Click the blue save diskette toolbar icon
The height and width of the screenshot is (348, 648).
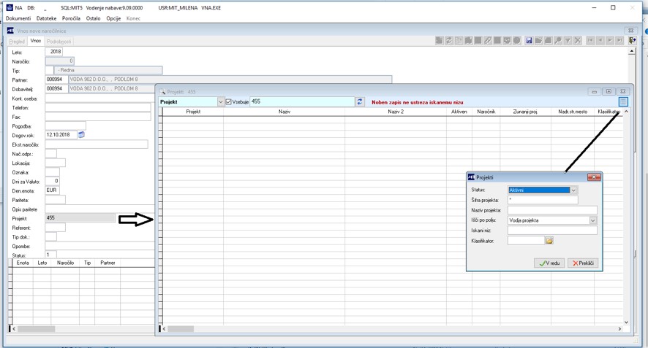tap(529, 40)
